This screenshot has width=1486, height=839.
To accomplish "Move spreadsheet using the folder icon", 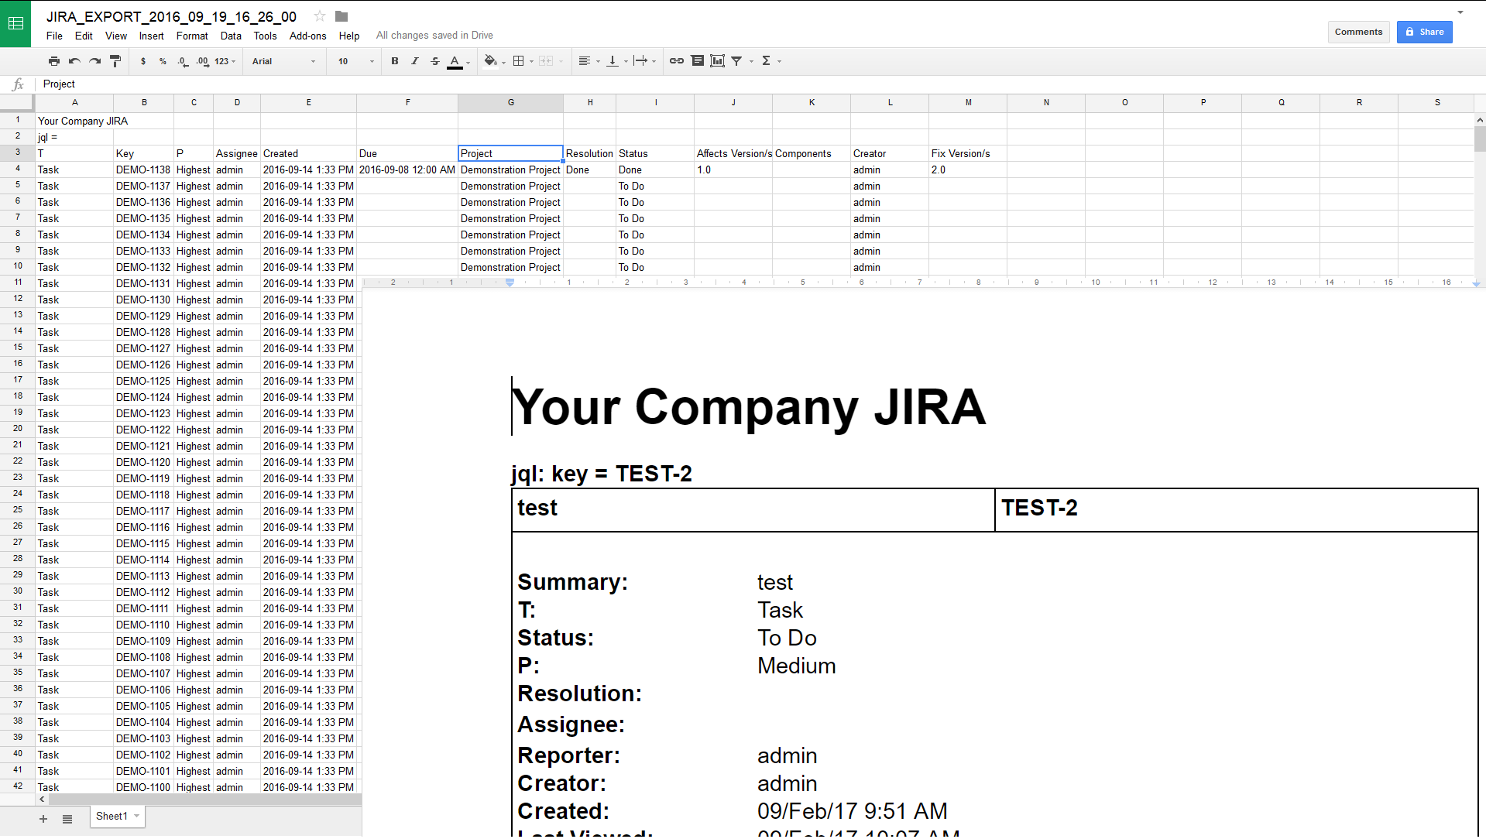I will click(x=341, y=16).
